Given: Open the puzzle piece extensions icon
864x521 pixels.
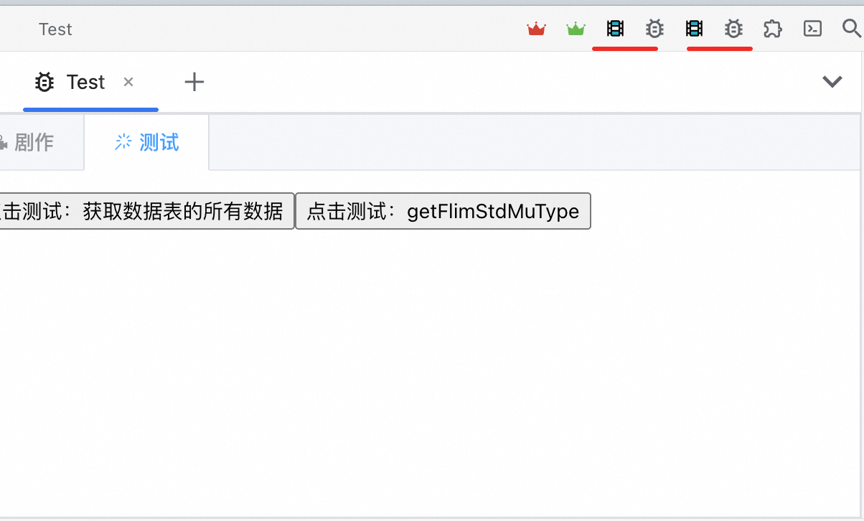Looking at the screenshot, I should point(773,29).
